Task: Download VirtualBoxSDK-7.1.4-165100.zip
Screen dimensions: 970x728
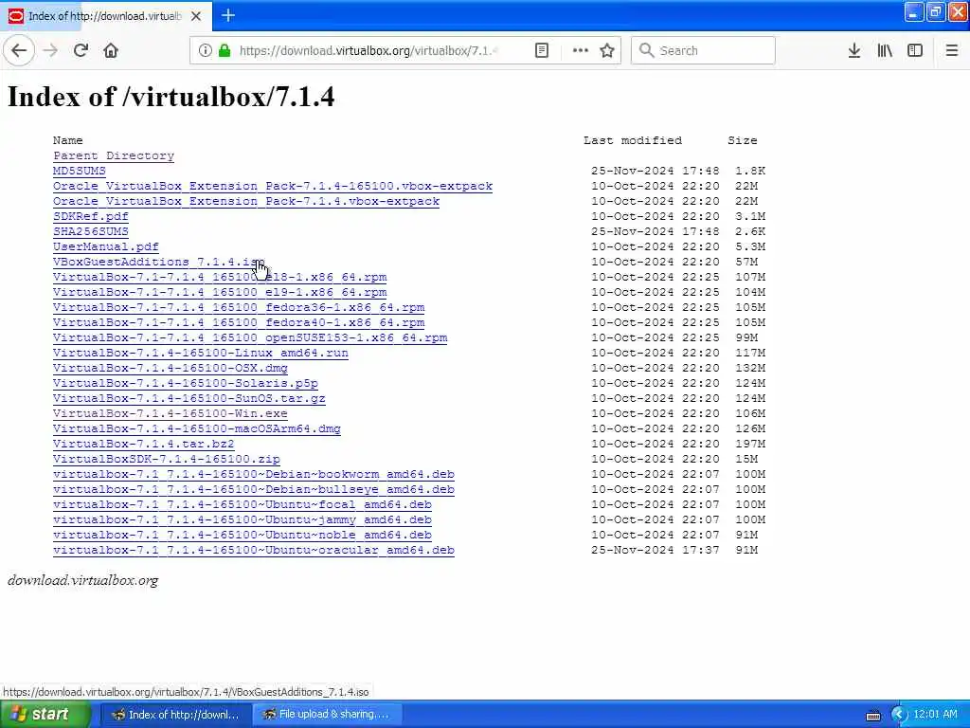Action: [167, 460]
